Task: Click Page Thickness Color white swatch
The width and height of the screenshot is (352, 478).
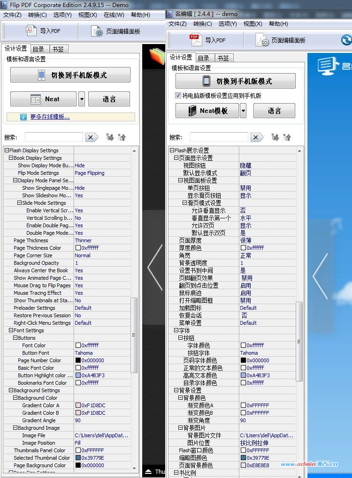Action: 78,248
